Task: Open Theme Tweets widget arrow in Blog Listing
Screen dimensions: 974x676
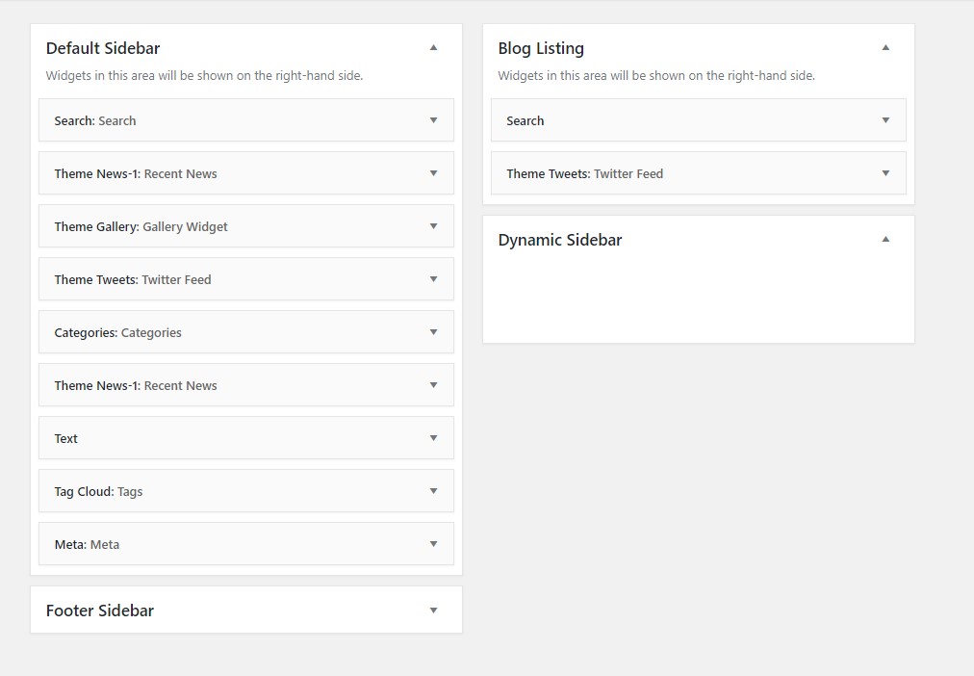Action: (885, 173)
